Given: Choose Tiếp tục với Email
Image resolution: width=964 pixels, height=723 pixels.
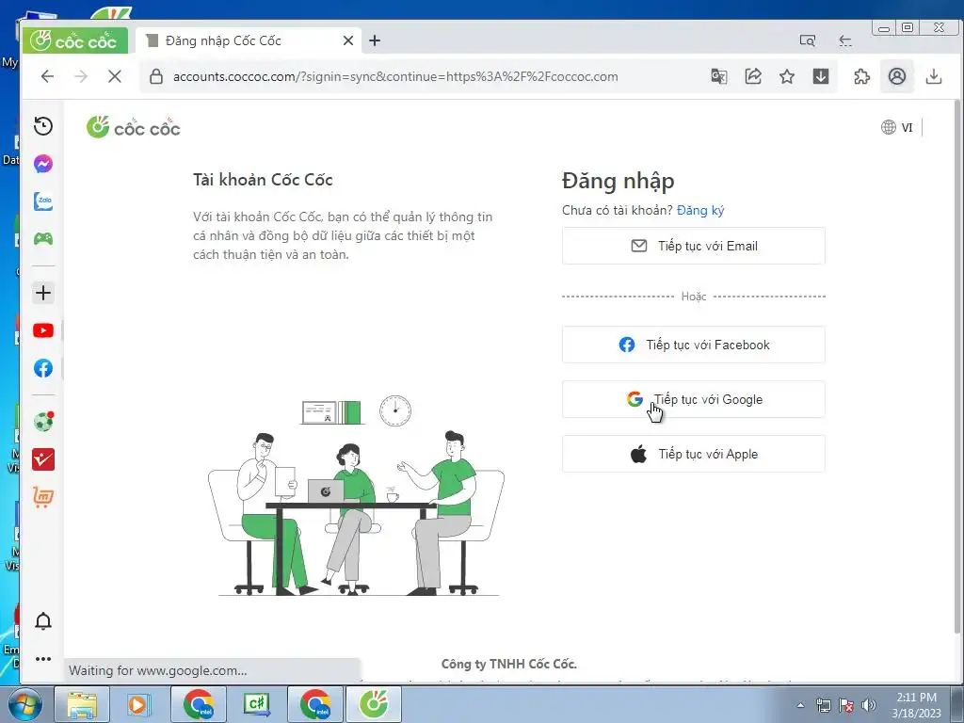Looking at the screenshot, I should pyautogui.click(x=694, y=246).
